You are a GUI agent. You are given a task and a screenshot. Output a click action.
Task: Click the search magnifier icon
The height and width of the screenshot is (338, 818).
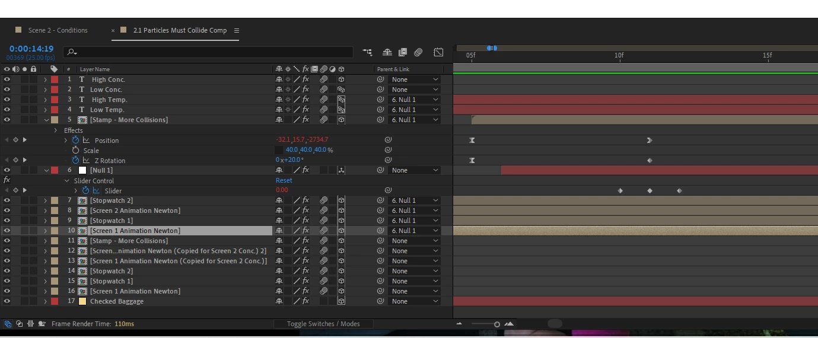coord(72,52)
